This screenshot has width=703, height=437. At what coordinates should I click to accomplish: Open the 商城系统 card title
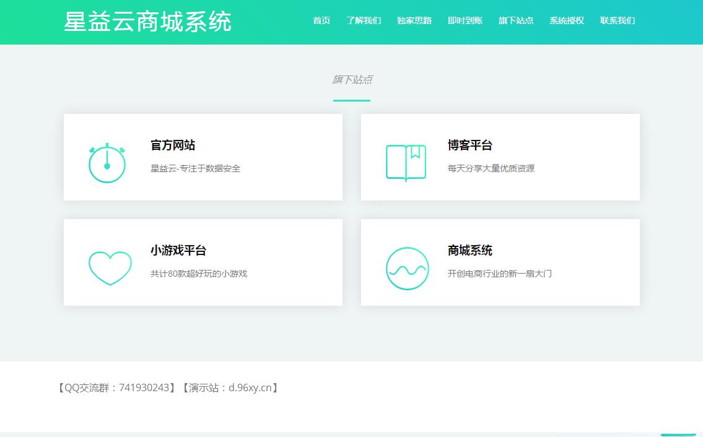point(470,251)
